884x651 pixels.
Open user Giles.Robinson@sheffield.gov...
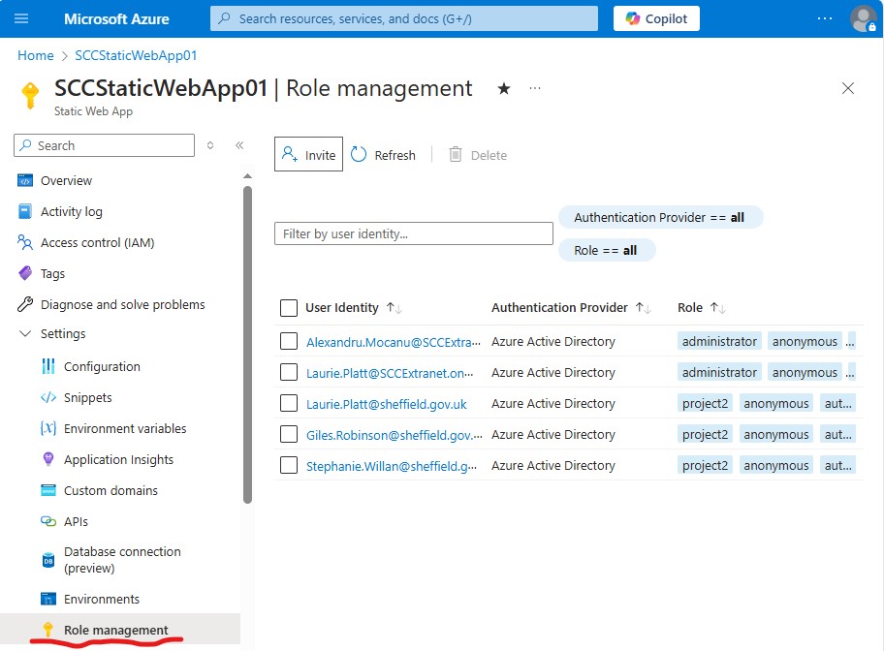[395, 435]
